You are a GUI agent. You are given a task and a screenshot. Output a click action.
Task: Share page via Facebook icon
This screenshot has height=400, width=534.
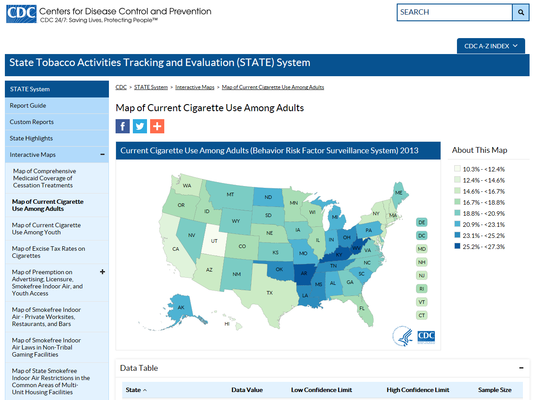tap(123, 126)
